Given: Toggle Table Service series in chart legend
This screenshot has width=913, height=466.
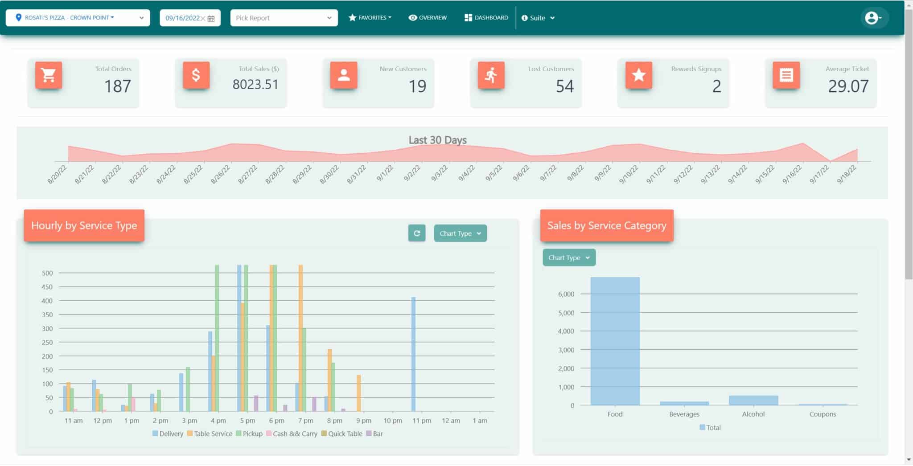Looking at the screenshot, I should (210, 434).
